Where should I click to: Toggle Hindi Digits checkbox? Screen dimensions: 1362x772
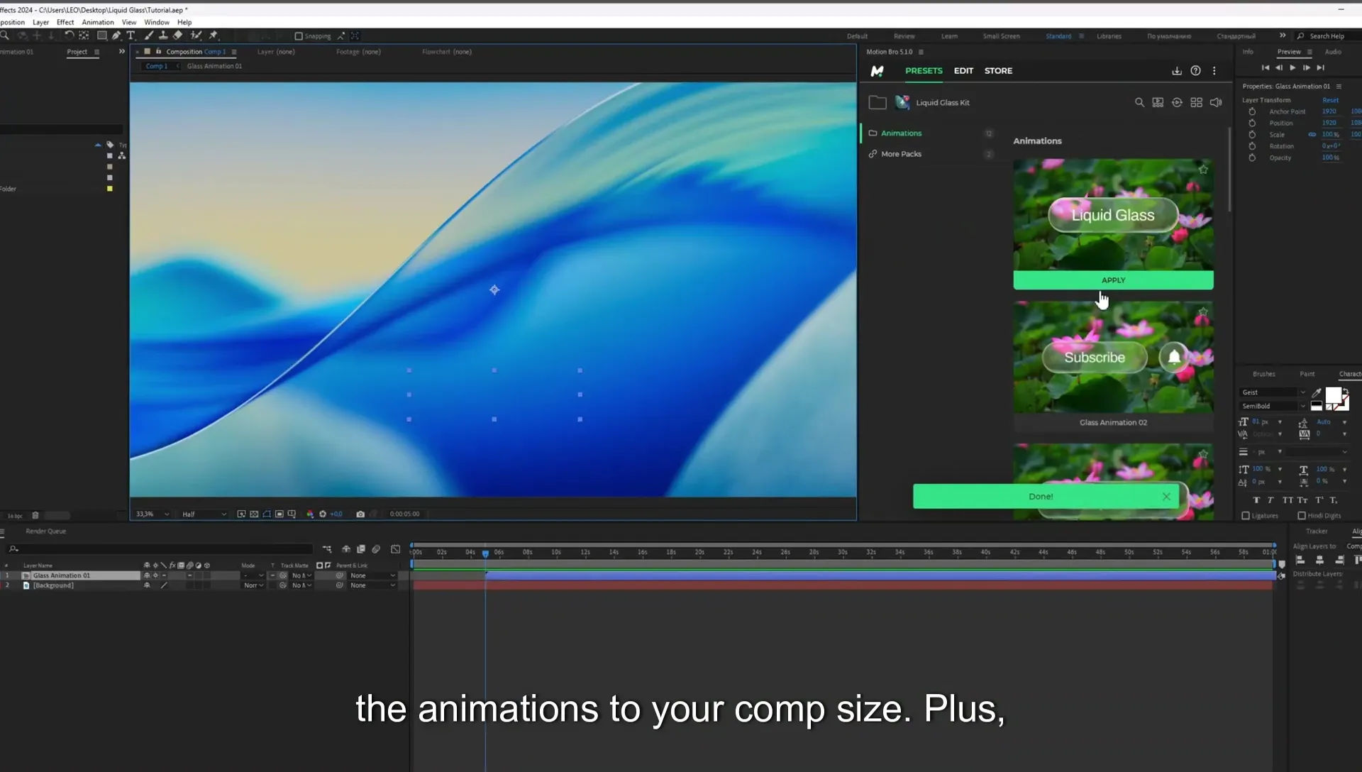pyautogui.click(x=1302, y=516)
